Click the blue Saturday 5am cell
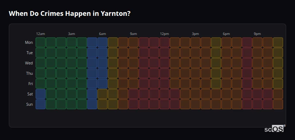The width and height of the screenshot is (295, 140). (x=92, y=94)
